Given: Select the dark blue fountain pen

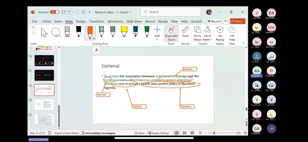Looking at the screenshot, I should click(x=135, y=31).
